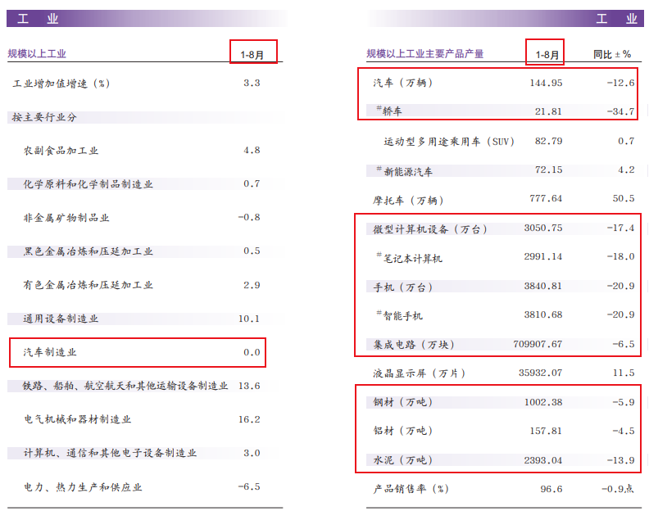Select the 智能手机 row label
649x511 pixels.
399,315
